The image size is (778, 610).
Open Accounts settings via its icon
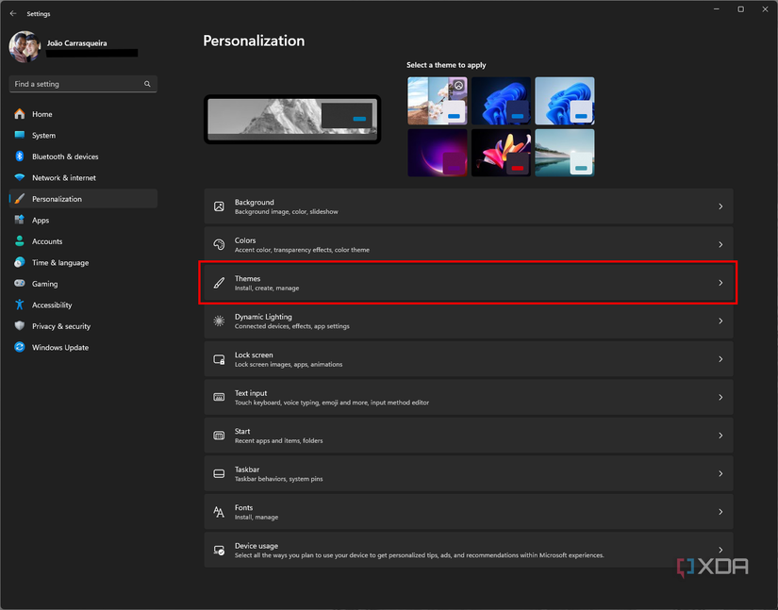(20, 241)
